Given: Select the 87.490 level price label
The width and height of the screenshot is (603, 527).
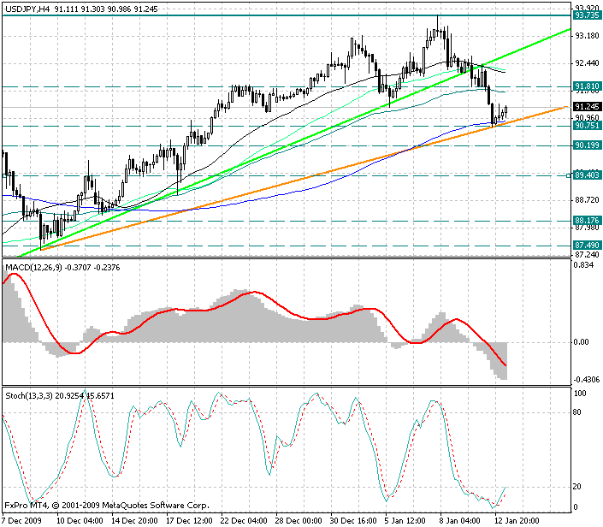Looking at the screenshot, I should [587, 245].
